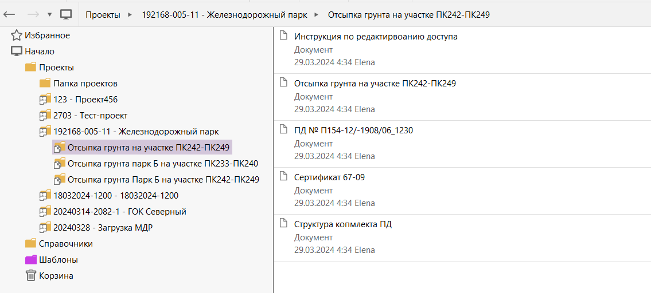The image size is (651, 293).
Task: Select Избранное in the tree
Action: [48, 35]
